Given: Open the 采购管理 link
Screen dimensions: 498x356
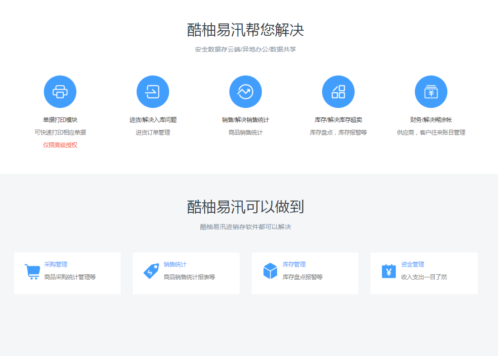Looking at the screenshot, I should coord(56,265).
